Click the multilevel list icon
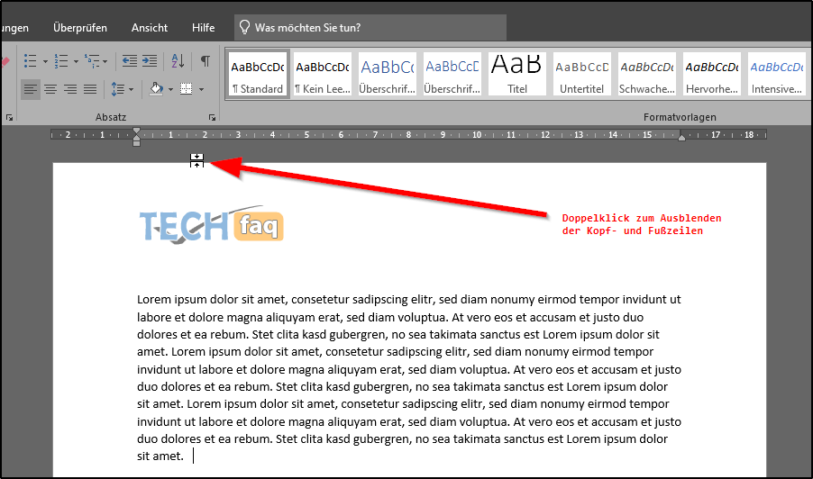The image size is (813, 479). click(x=92, y=61)
